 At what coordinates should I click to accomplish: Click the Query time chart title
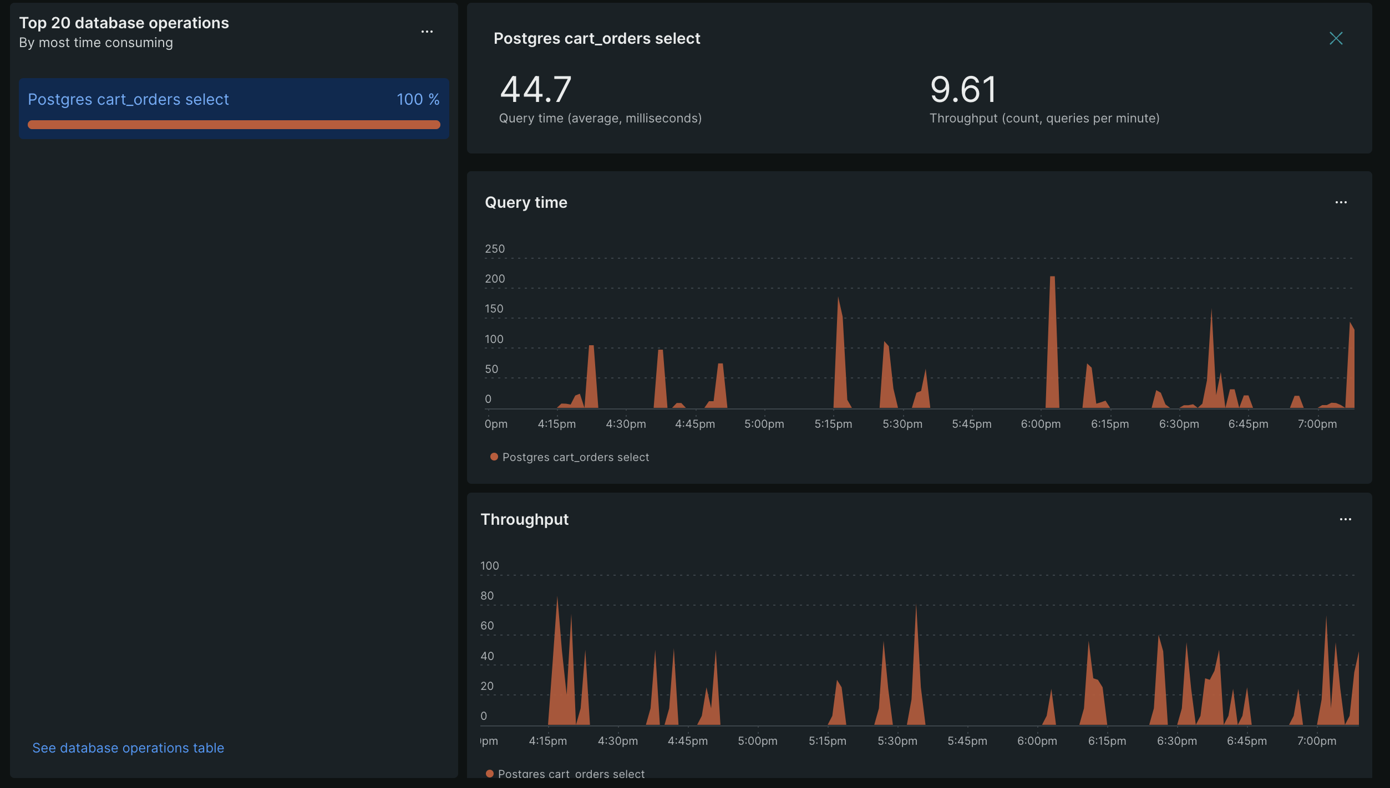[526, 203]
